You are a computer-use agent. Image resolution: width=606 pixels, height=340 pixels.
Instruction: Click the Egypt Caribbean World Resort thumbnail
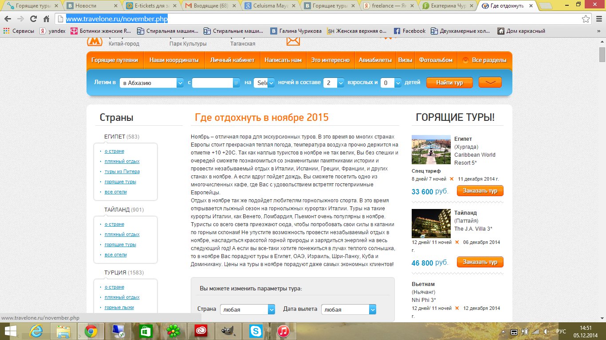pos(431,150)
